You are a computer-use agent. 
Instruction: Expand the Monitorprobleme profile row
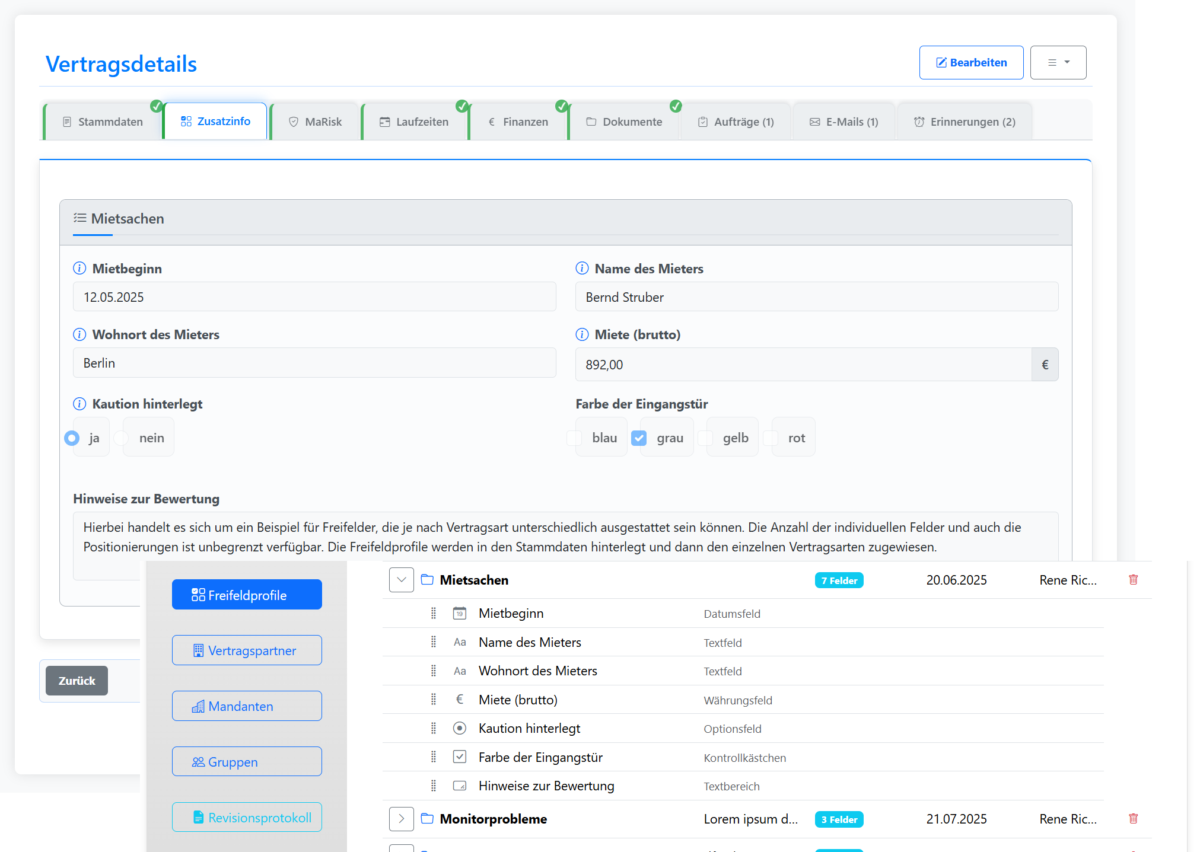pyautogui.click(x=402, y=819)
